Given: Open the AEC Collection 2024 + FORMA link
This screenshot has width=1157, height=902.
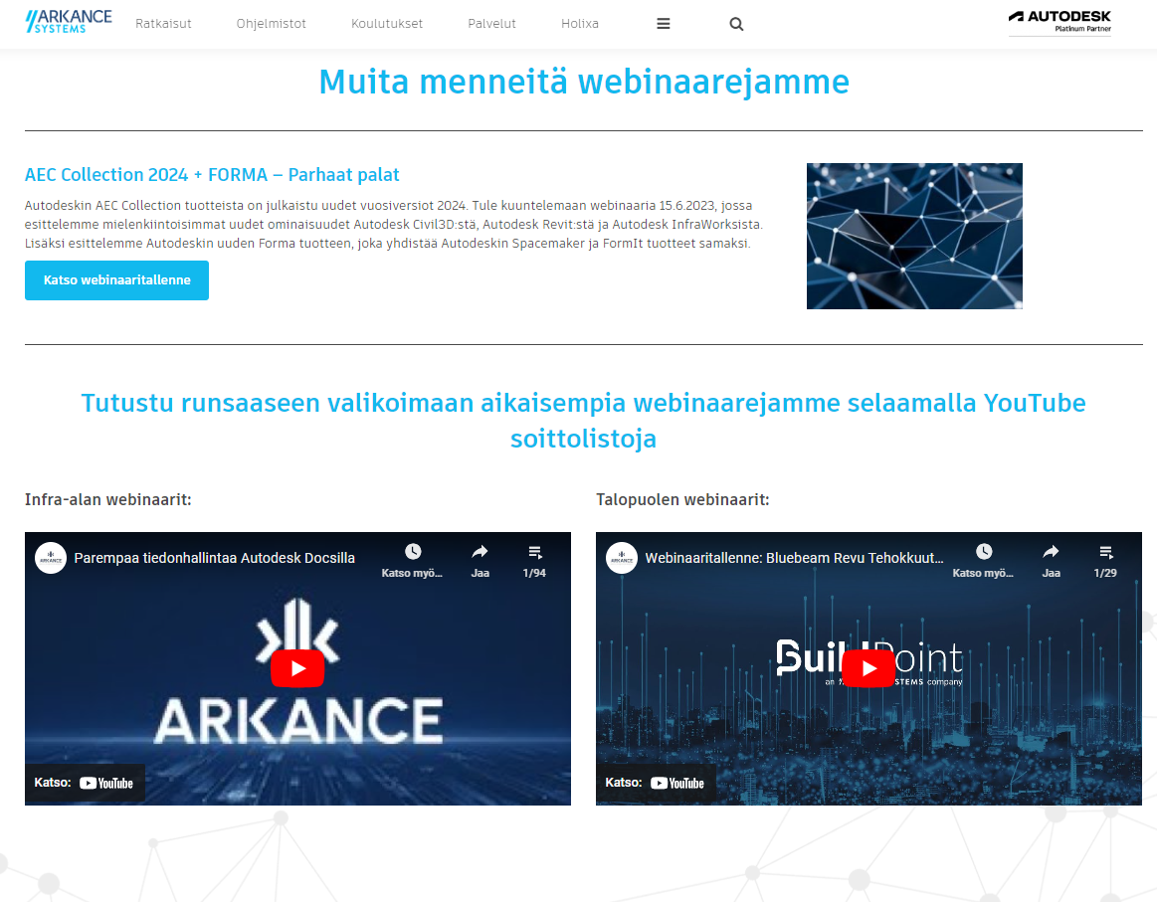Looking at the screenshot, I should pos(212,175).
